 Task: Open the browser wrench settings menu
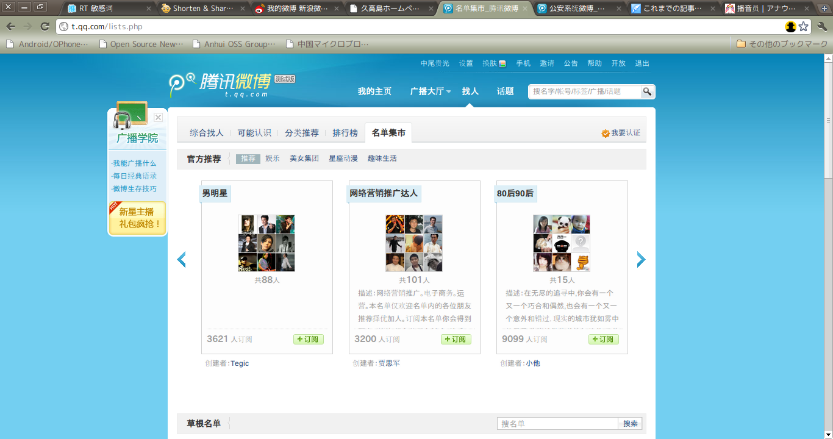tap(822, 27)
